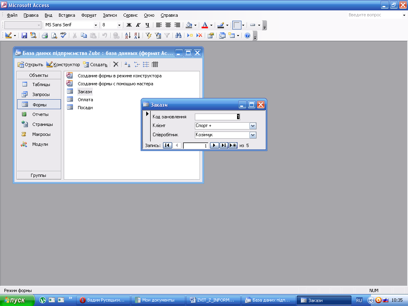
Task: Expand the line color dropdown arrow
Action: pos(227,25)
